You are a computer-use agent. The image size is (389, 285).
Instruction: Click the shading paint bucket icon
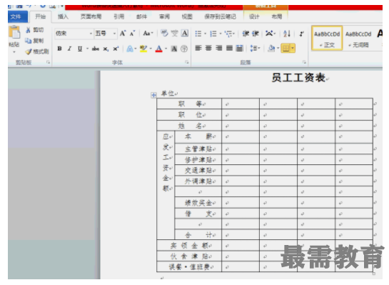click(x=271, y=48)
